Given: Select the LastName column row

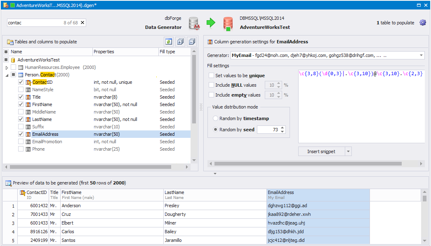Looking at the screenshot, I should (x=97, y=119).
